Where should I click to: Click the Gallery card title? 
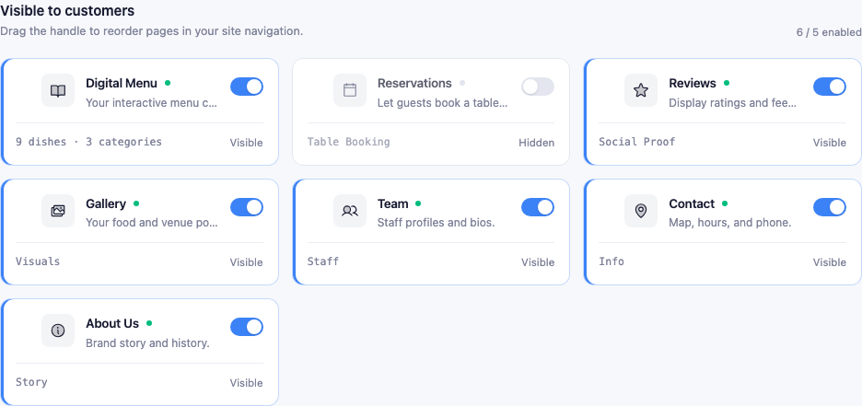pos(106,203)
